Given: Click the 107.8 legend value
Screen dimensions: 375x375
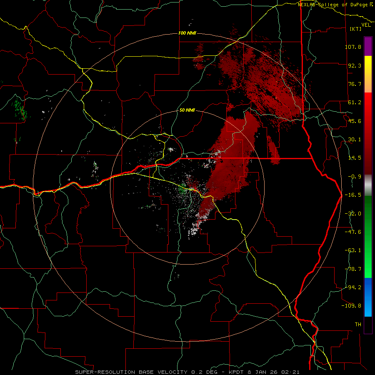Looking at the screenshot, I should pos(353,47).
